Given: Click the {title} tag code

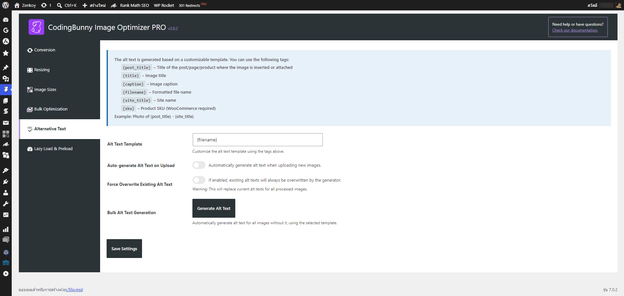Looking at the screenshot, I should click(131, 76).
